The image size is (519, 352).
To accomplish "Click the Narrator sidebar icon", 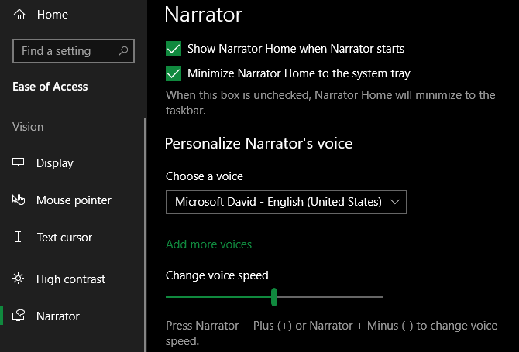I will tap(19, 316).
